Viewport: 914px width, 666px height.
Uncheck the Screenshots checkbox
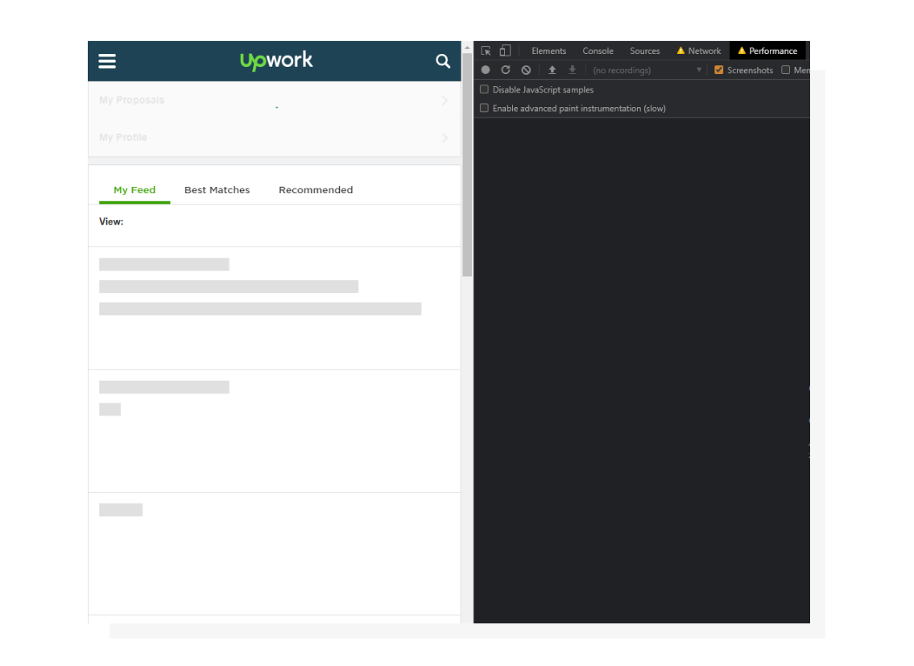(718, 70)
